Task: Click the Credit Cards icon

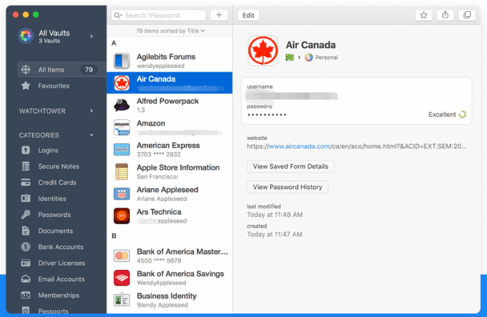Action: pos(26,183)
